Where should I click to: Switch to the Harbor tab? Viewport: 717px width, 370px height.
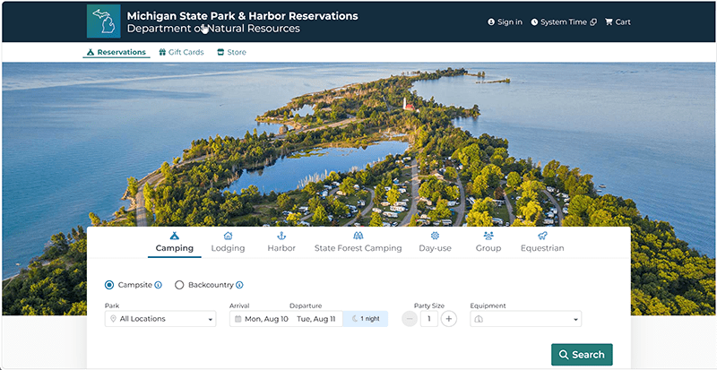point(281,243)
